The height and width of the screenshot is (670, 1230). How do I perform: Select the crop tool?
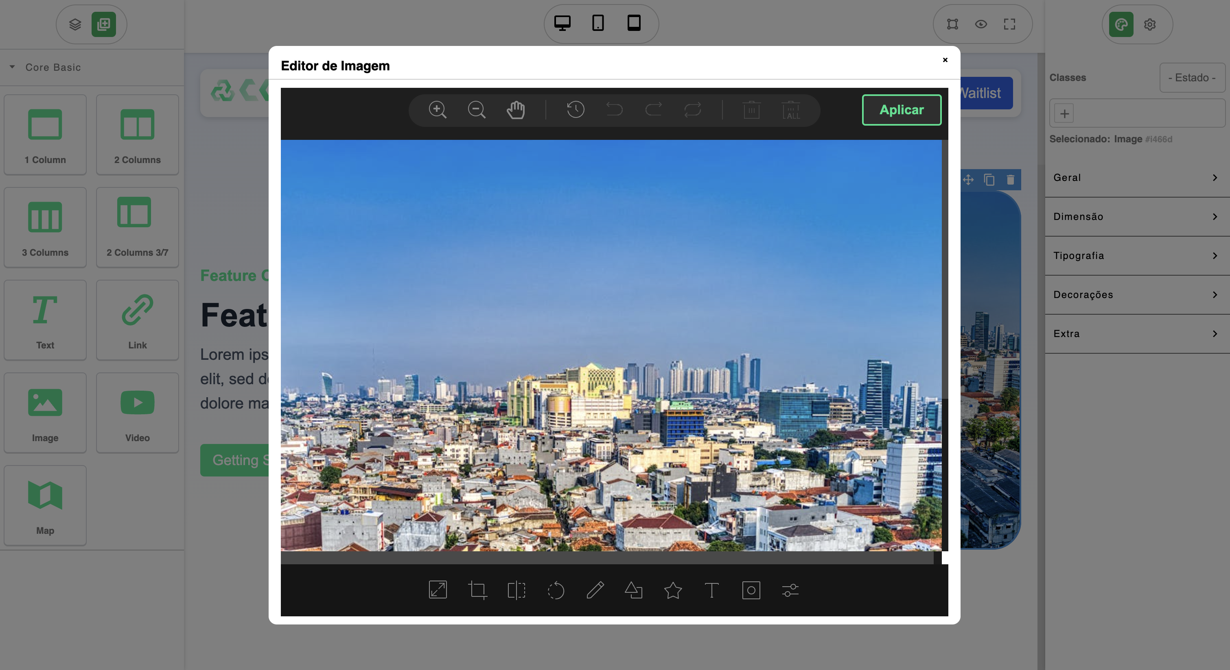[477, 590]
